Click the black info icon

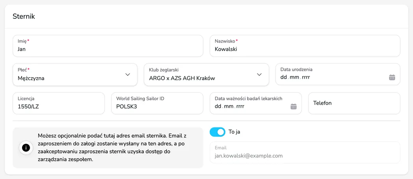tap(26, 148)
